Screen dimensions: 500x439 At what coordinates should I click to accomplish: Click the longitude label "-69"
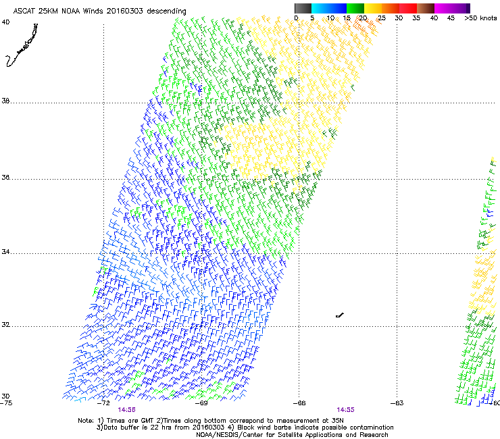(x=201, y=403)
